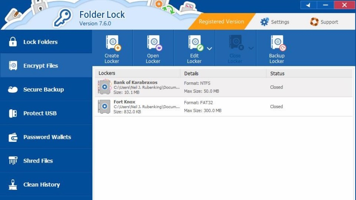Click Closed status of Fort Knox

pyautogui.click(x=276, y=107)
